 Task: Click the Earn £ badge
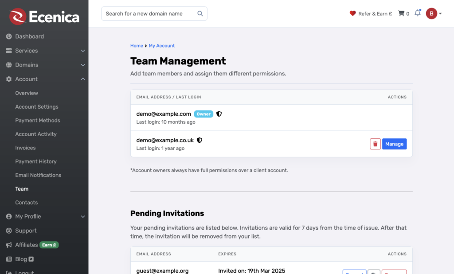point(49,245)
